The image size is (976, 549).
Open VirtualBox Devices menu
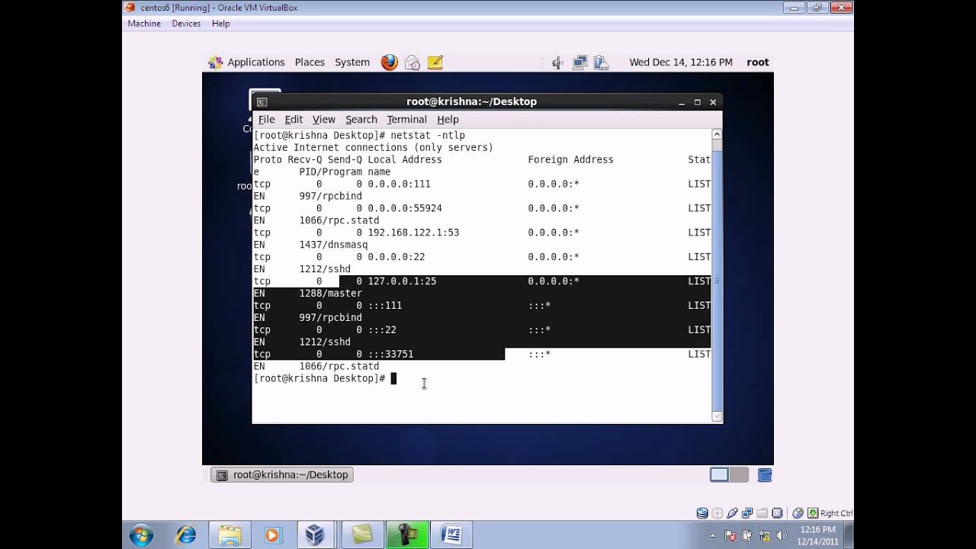pyautogui.click(x=186, y=24)
